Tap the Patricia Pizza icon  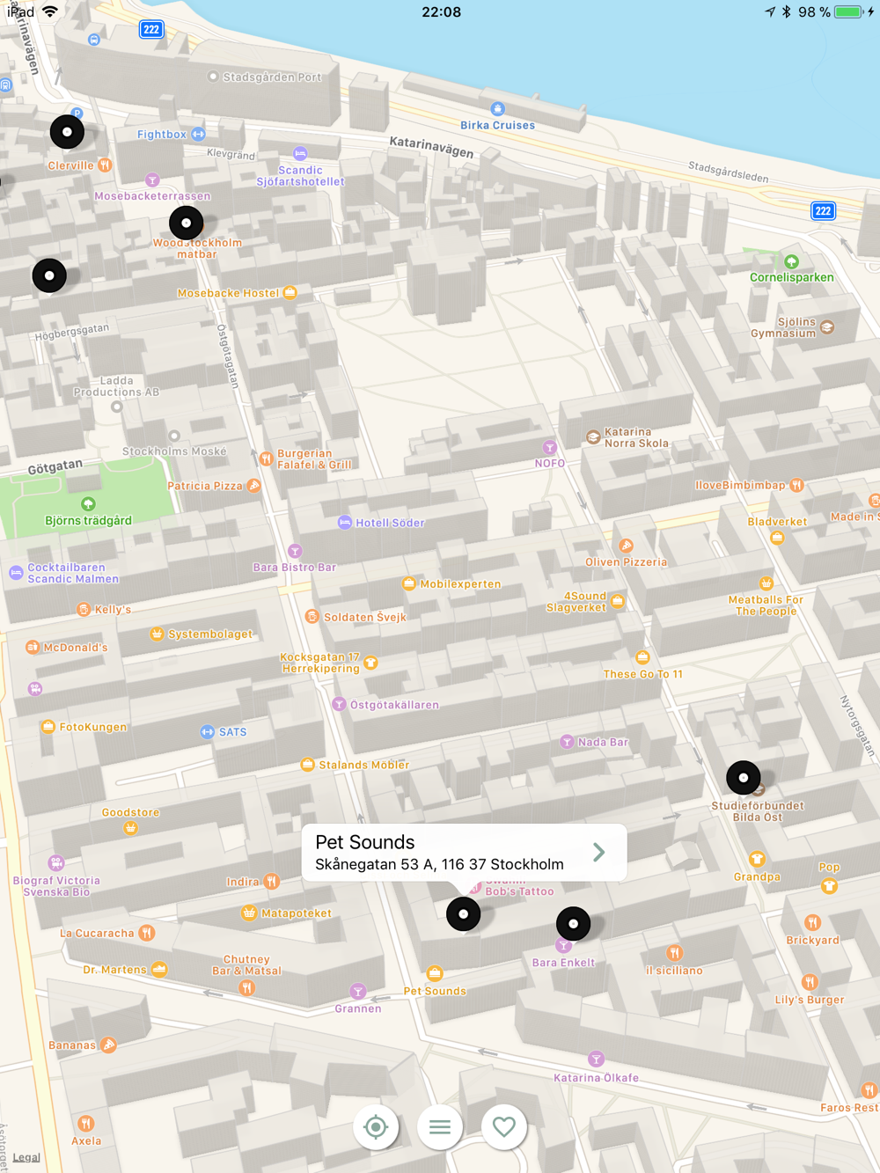pyautogui.click(x=254, y=485)
